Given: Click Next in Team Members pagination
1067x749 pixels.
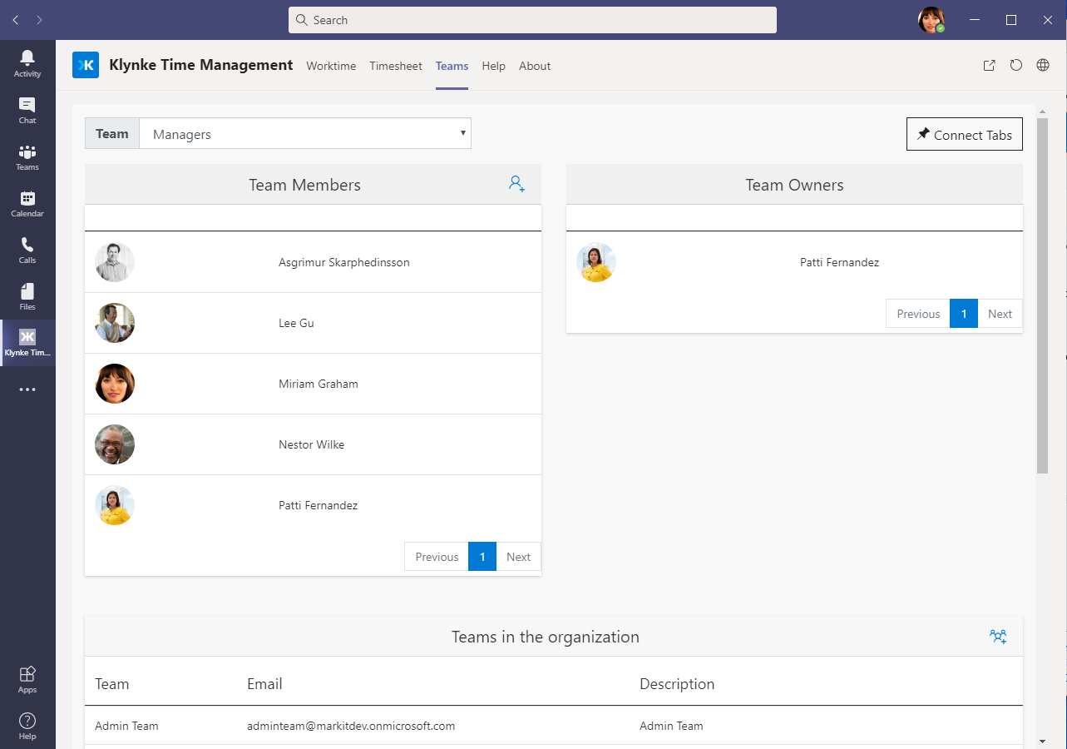Looking at the screenshot, I should tap(518, 557).
